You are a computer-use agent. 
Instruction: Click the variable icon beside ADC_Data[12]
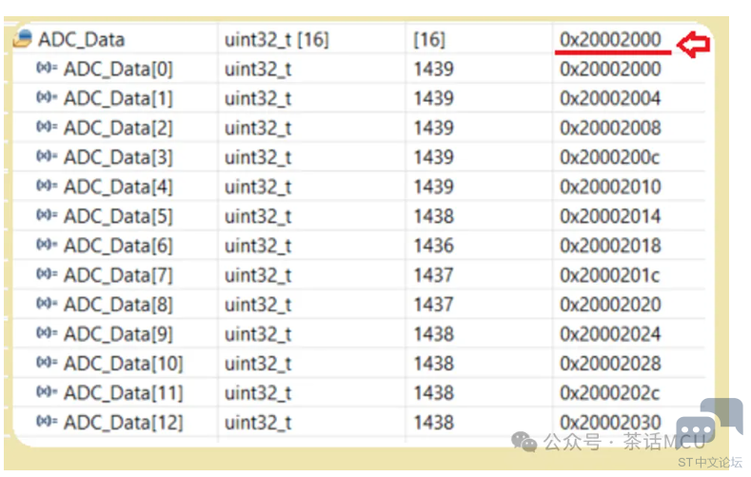point(47,422)
